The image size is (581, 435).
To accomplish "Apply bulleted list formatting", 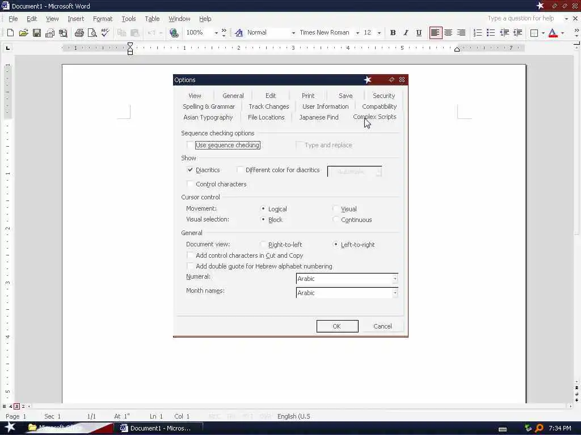I will 491,33.
